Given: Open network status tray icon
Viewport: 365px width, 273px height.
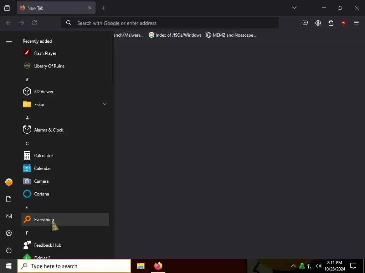Looking at the screenshot, I should 310,266.
